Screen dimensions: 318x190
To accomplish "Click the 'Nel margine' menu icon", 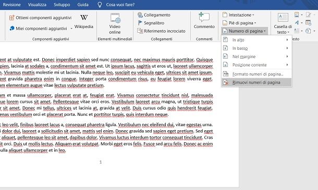I will (x=226, y=57).
